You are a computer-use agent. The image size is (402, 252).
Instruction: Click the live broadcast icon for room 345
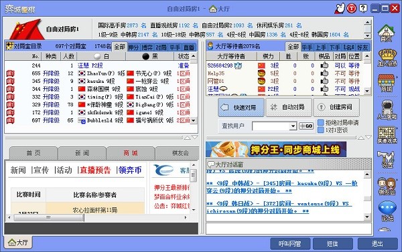coord(10,81)
